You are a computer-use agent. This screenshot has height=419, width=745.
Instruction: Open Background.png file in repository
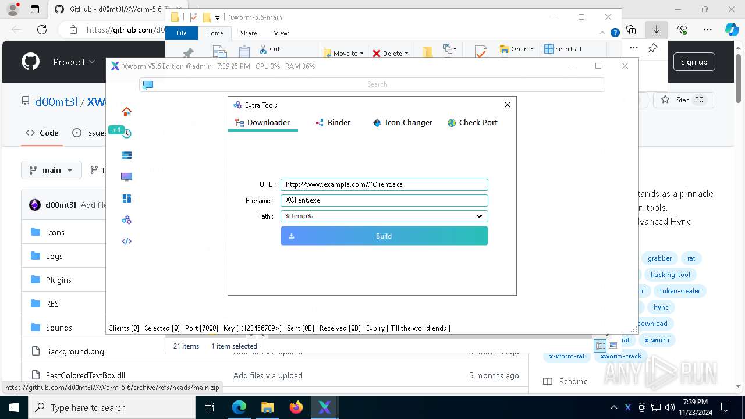coord(75,351)
